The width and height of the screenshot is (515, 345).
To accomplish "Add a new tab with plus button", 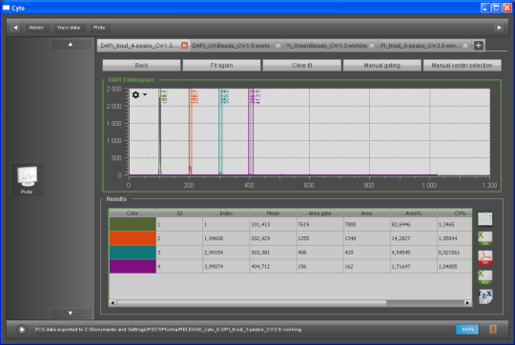I will click(x=478, y=46).
